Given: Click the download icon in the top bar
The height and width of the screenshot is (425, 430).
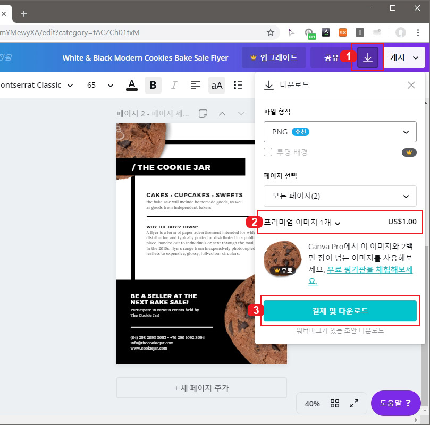Looking at the screenshot, I should click(x=367, y=56).
